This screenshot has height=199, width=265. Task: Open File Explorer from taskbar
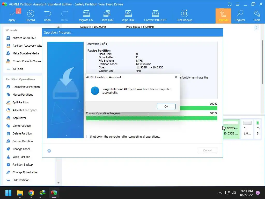[20, 193]
